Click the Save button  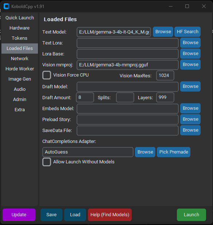tap(51, 215)
